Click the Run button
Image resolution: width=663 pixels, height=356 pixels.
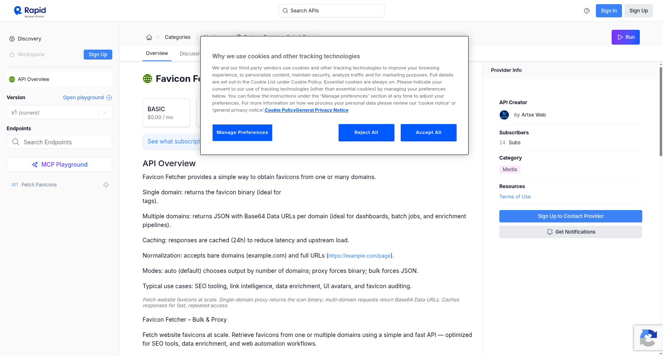[x=626, y=37]
